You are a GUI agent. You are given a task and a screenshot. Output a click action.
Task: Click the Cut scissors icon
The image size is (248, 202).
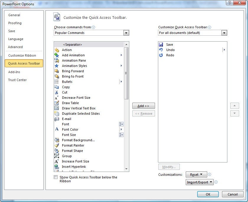(57, 92)
